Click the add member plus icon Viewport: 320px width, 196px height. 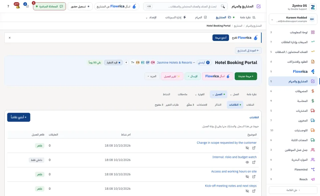pyautogui.click(x=126, y=62)
